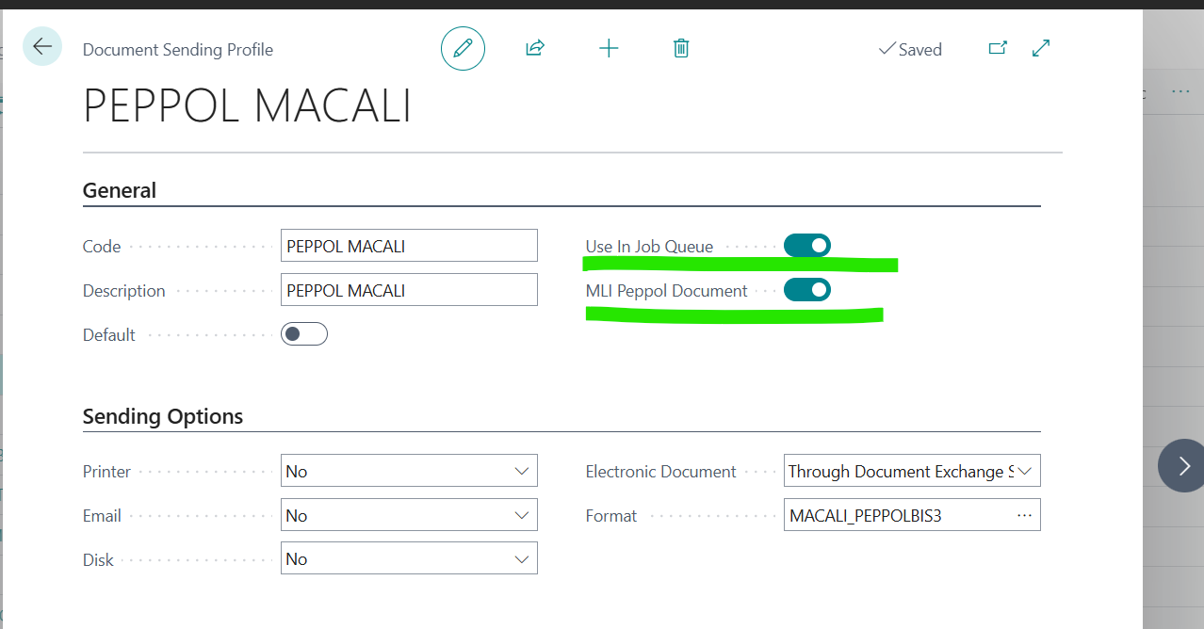
Task: Open the background more options ellipsis
Action: [1180, 92]
